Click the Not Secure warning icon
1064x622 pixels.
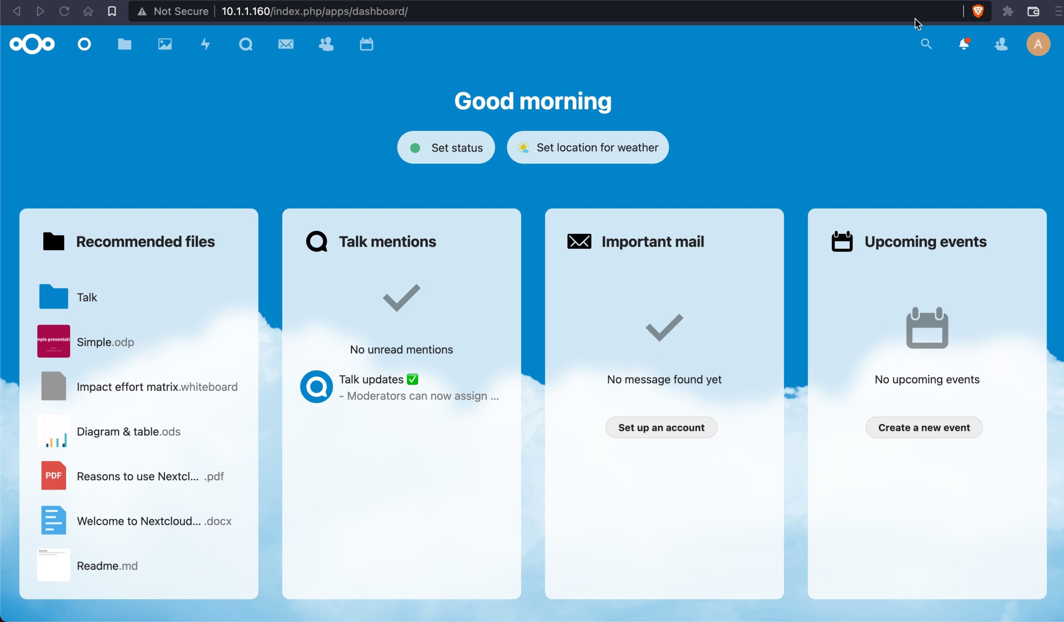tap(142, 11)
